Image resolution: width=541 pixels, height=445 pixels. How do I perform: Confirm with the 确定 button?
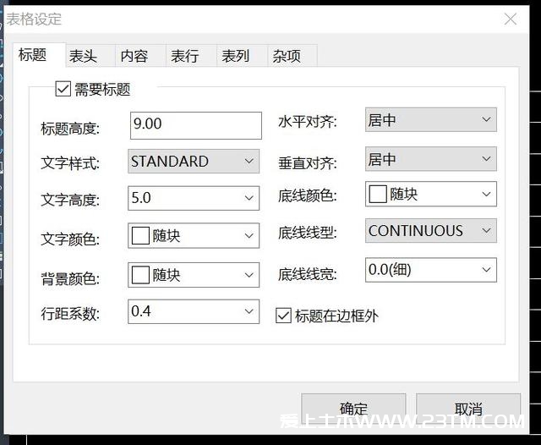pyautogui.click(x=353, y=409)
